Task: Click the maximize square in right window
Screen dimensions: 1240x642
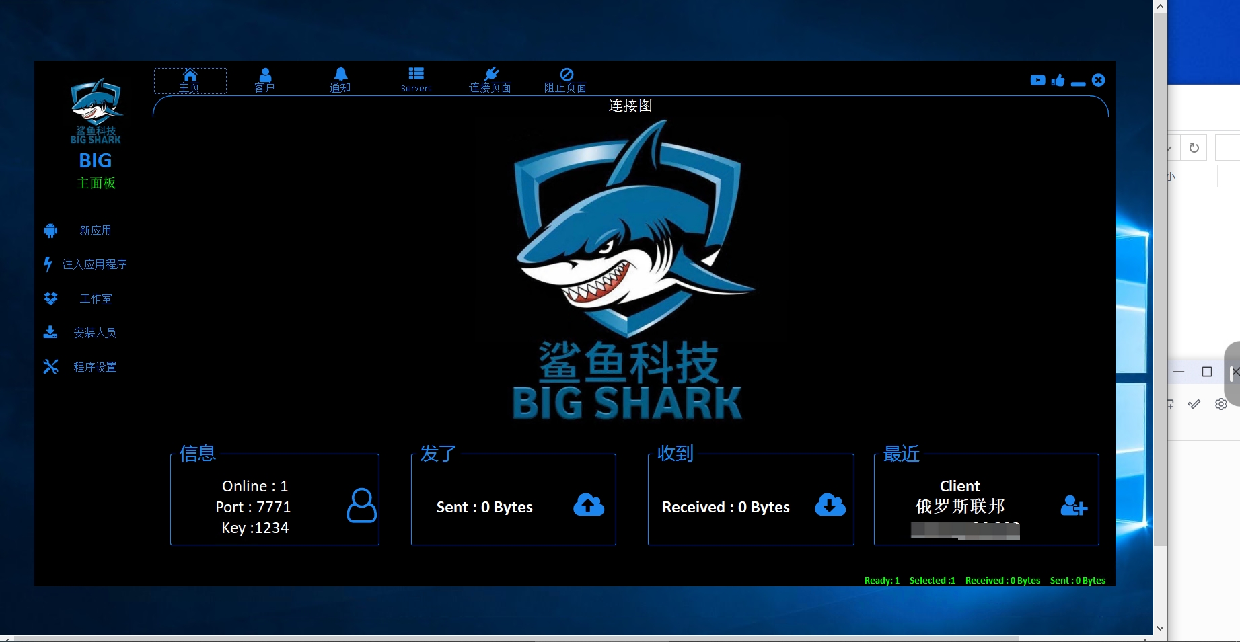Action: (x=1207, y=372)
